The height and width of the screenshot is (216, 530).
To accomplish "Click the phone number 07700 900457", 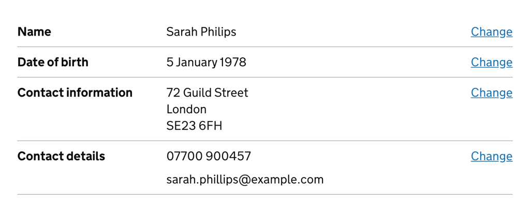I will 209,156.
